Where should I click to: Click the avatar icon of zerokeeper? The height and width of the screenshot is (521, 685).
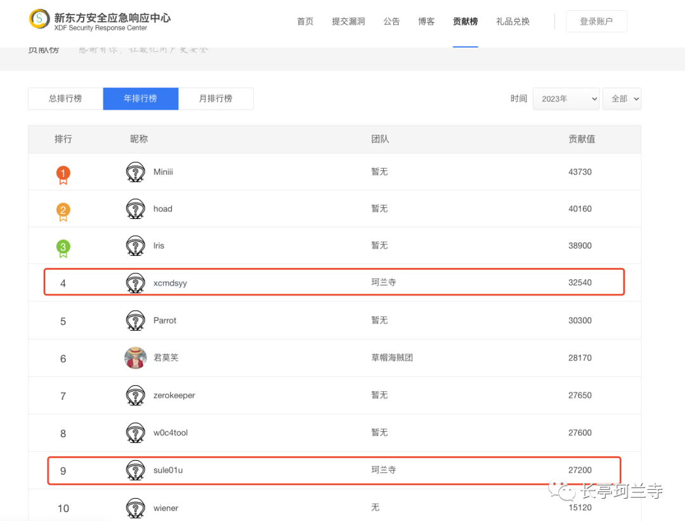136,395
